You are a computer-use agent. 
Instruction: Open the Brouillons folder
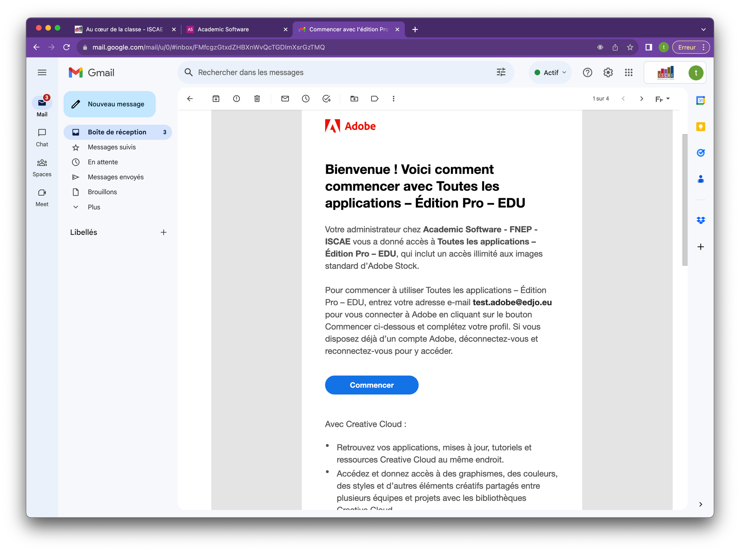[118, 192]
